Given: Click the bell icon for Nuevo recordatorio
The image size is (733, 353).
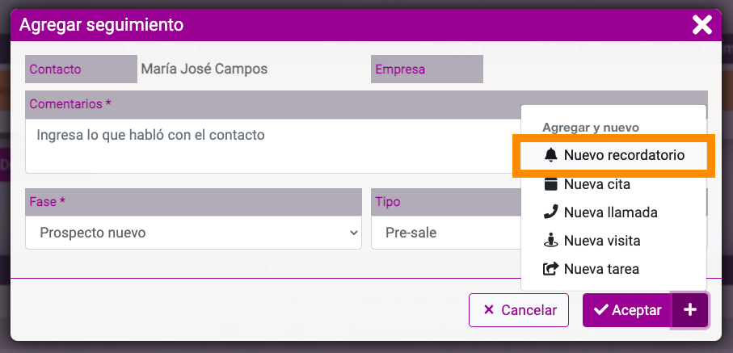Looking at the screenshot, I should tap(551, 155).
